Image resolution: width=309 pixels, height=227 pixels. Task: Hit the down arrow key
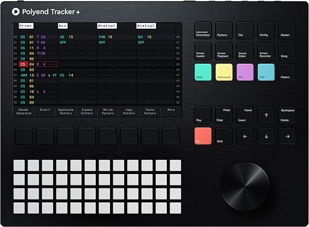tap(266, 136)
